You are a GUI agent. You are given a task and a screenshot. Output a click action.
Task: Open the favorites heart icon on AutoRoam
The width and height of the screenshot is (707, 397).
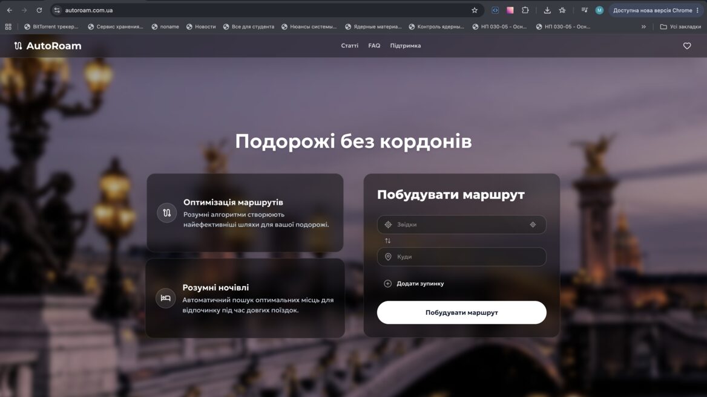(x=686, y=46)
